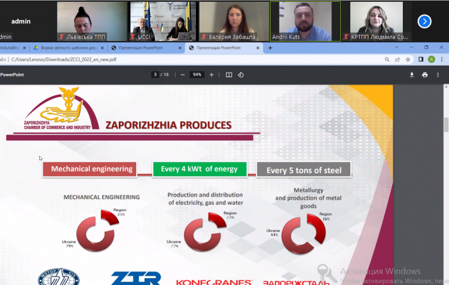Select the Andrii Kuts video thumbnail
449x285 pixels.
[x=305, y=20]
